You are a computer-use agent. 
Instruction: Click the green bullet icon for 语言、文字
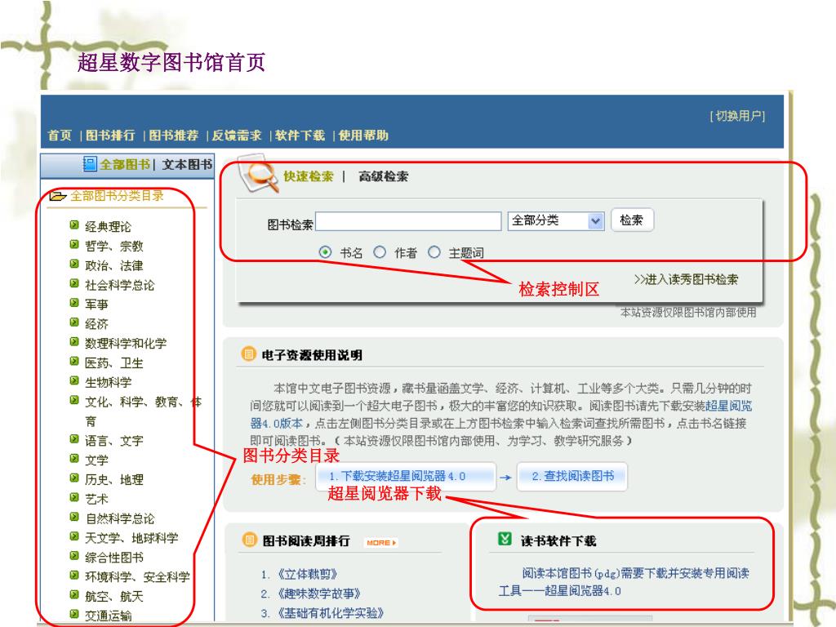(x=74, y=439)
